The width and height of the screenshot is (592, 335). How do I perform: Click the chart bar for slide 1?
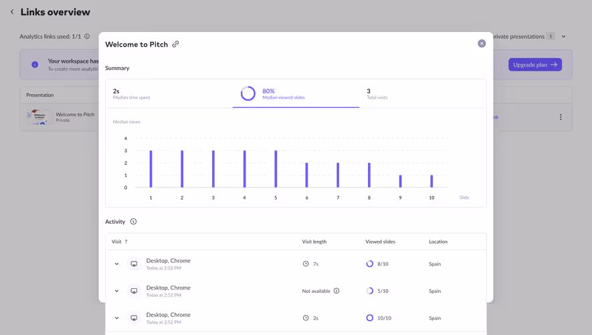(151, 169)
